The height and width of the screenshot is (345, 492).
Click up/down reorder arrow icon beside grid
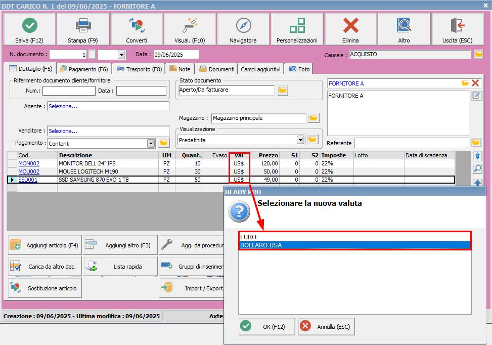tap(477, 156)
